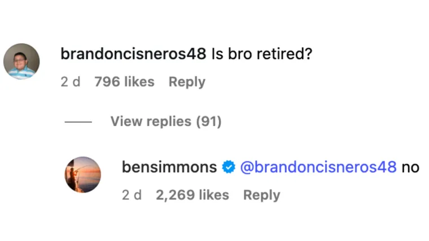
Task: Click the 2 d timestamp under bensimmons
Action: [132, 195]
